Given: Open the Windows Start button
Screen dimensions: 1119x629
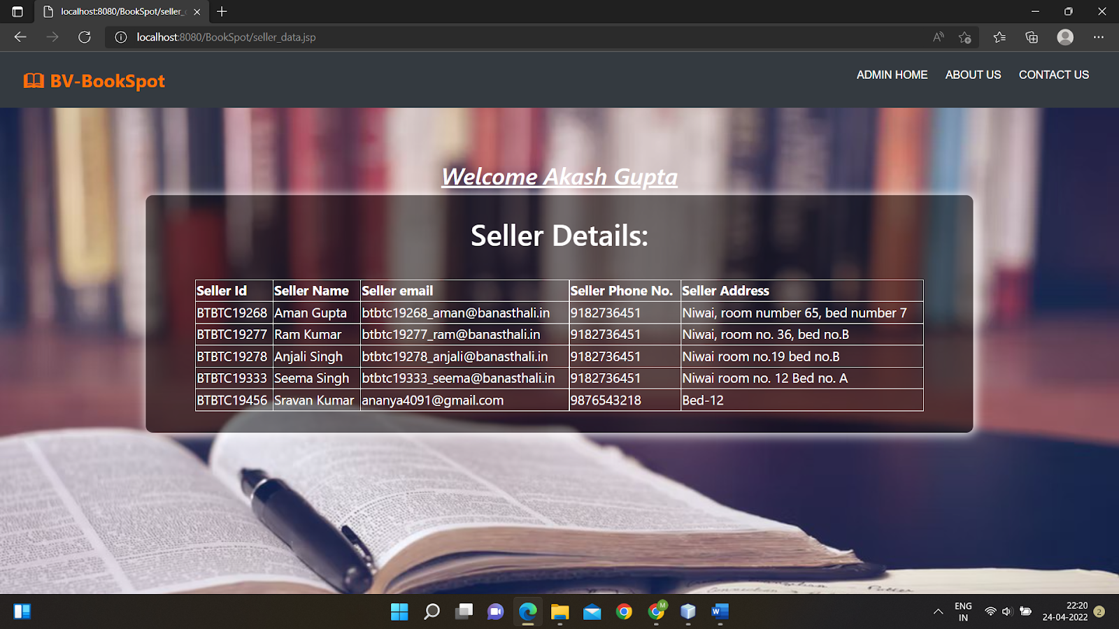Looking at the screenshot, I should 399,612.
